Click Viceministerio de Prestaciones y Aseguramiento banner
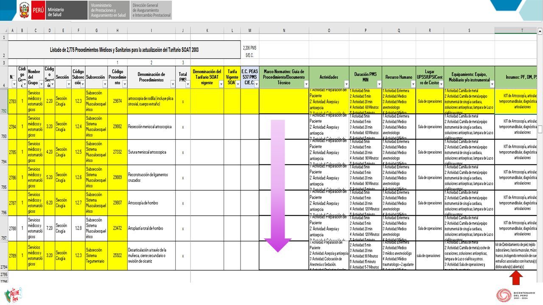 tap(109, 10)
